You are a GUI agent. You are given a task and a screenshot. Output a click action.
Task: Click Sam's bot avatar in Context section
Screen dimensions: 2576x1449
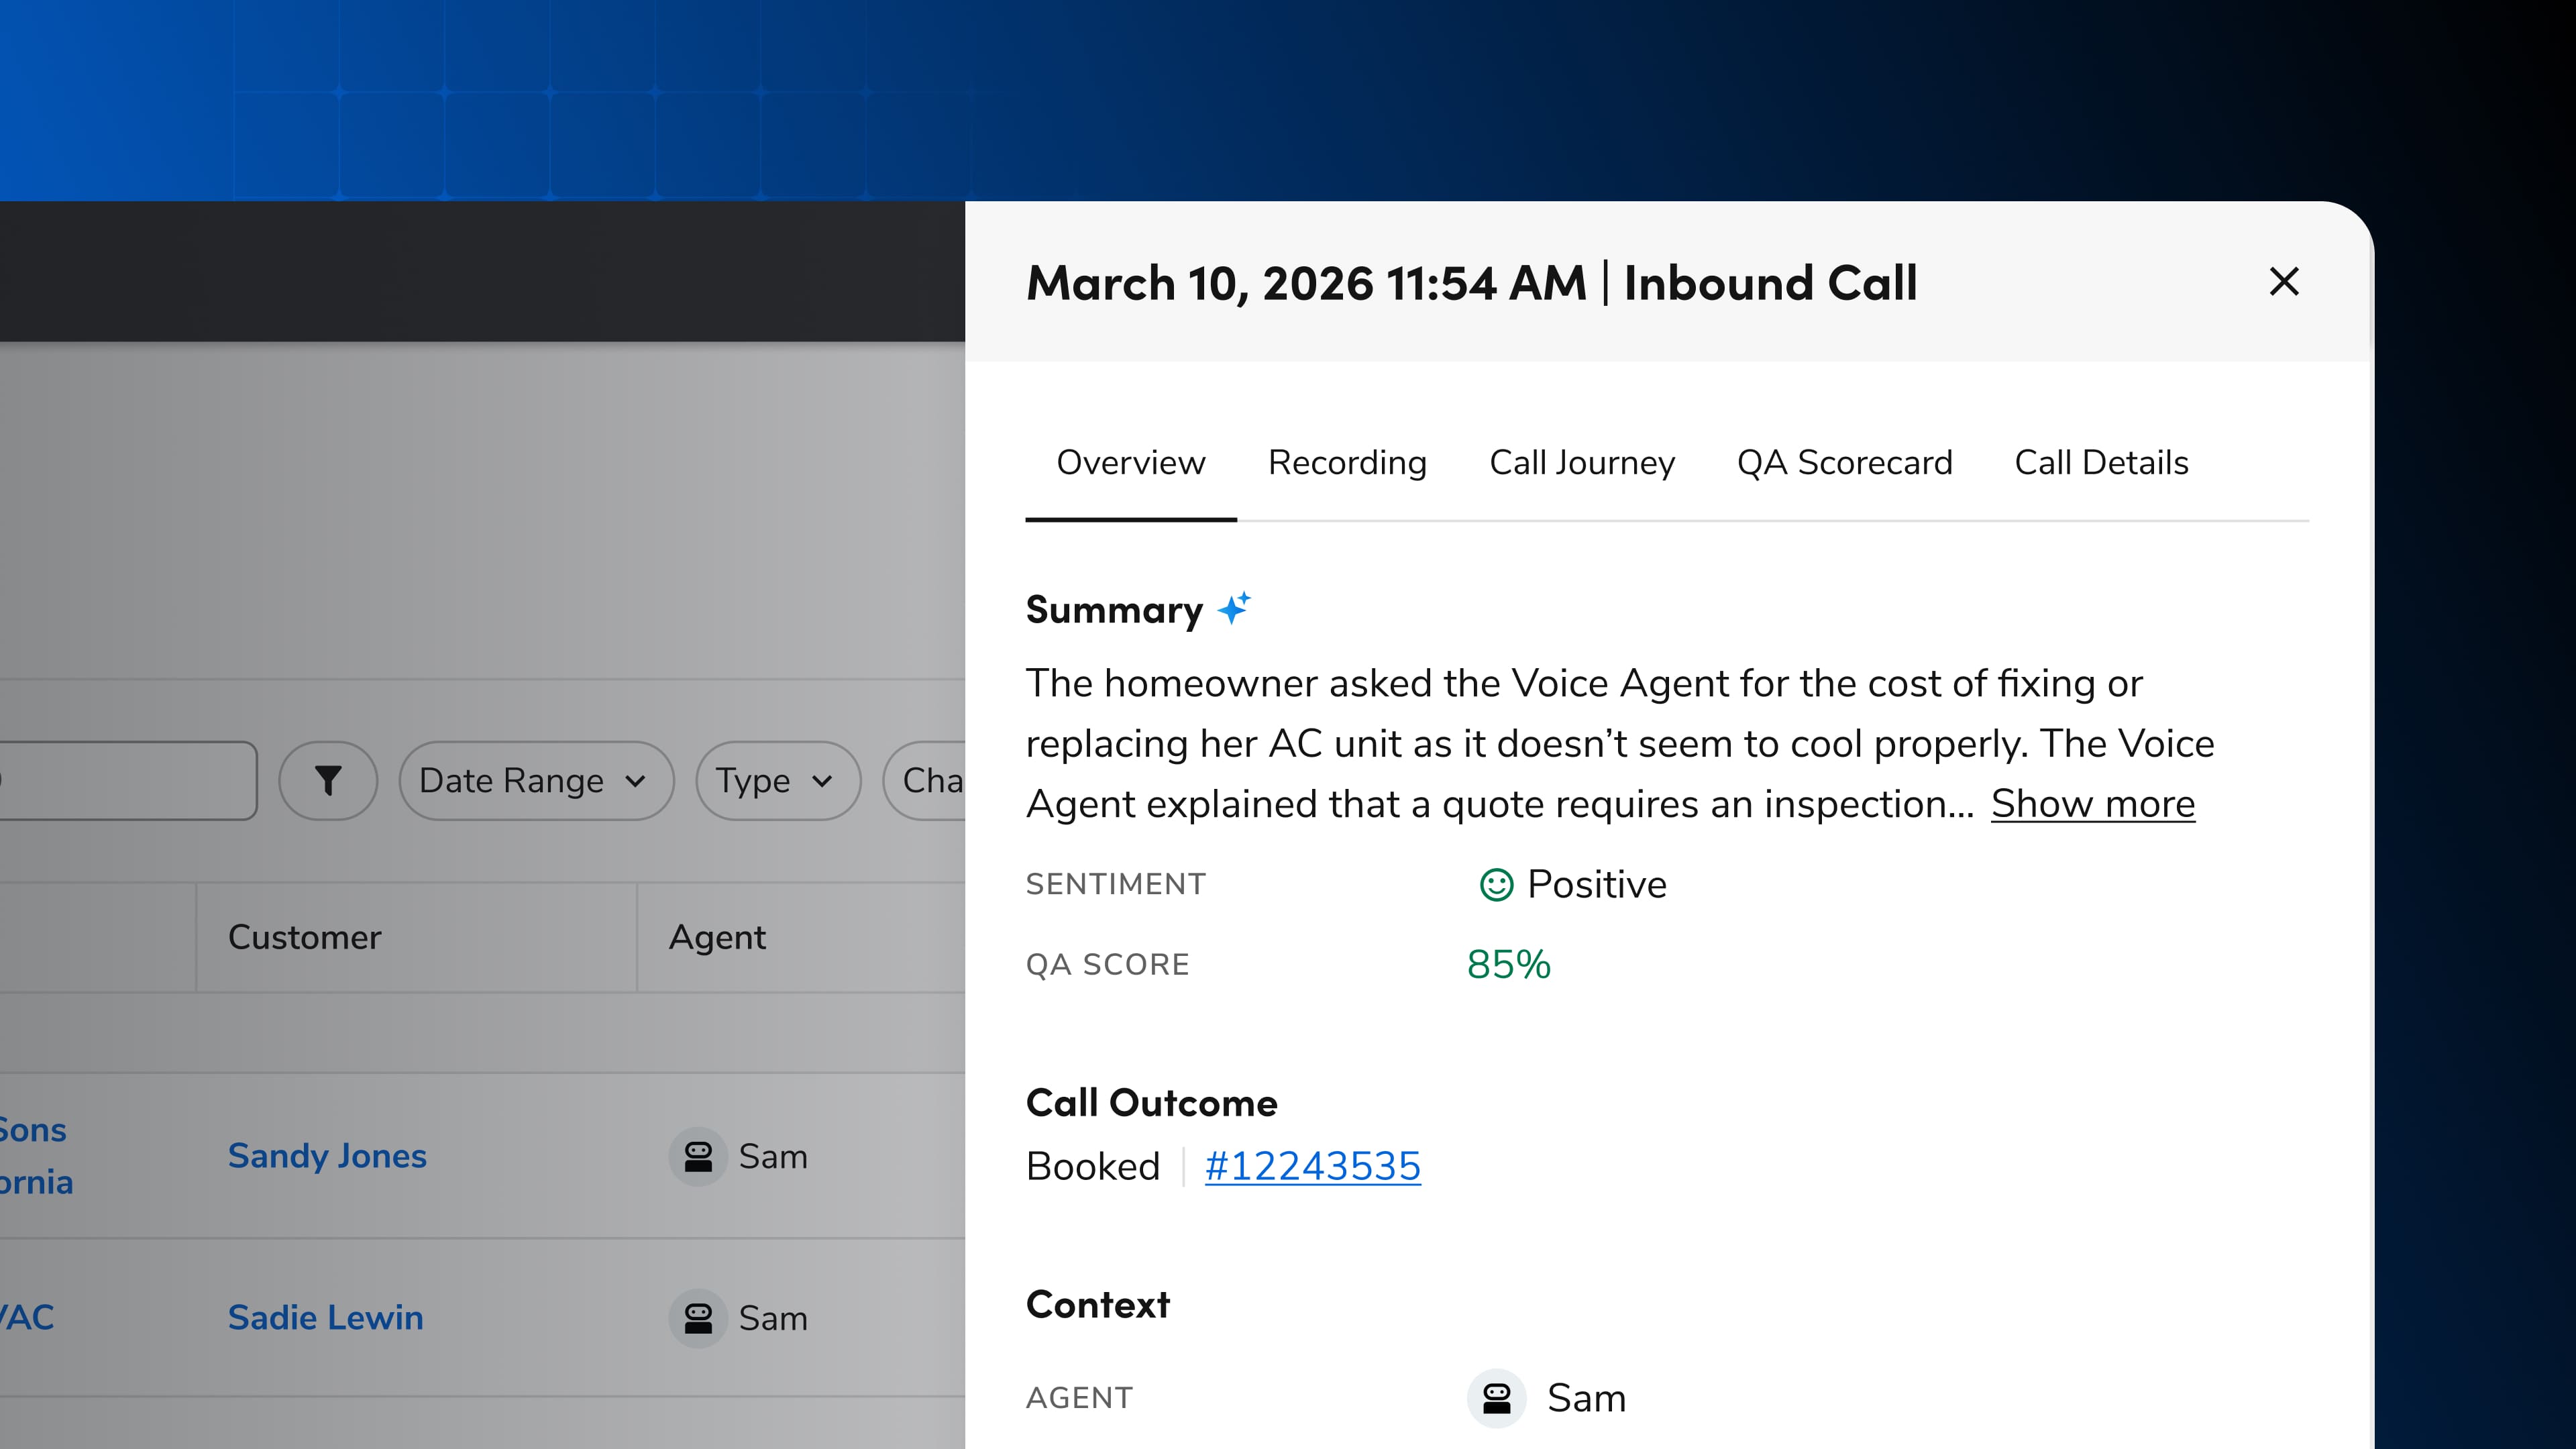tap(1496, 1397)
